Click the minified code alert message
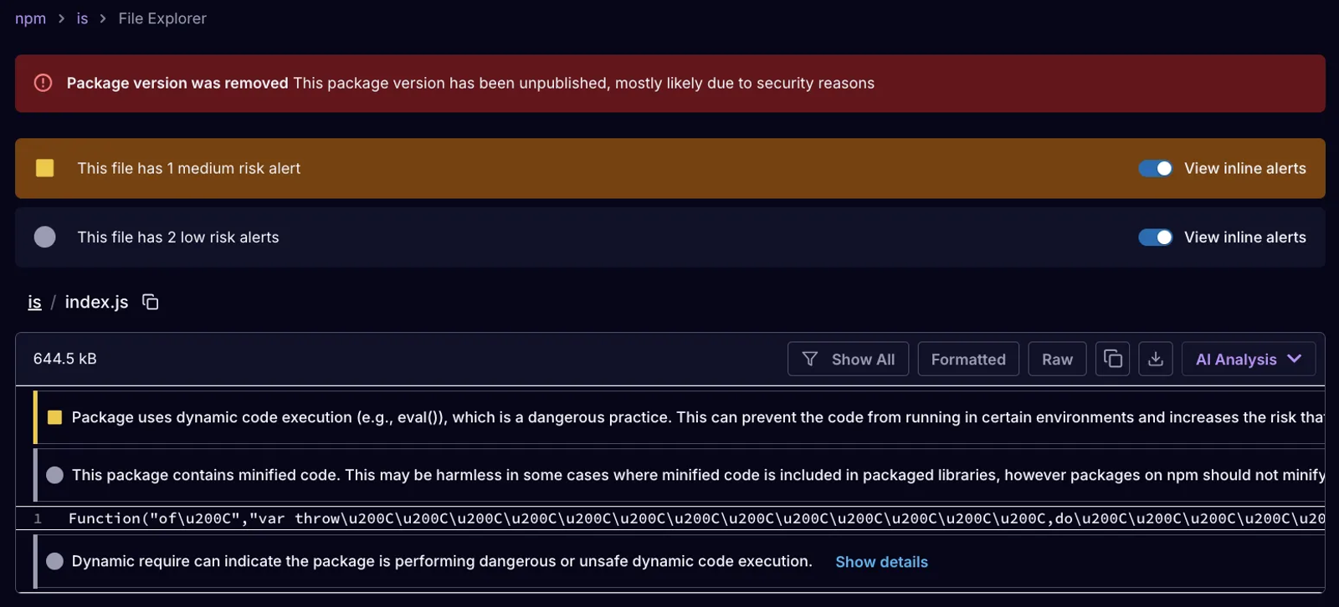Viewport: 1339px width, 607px height. (698, 475)
